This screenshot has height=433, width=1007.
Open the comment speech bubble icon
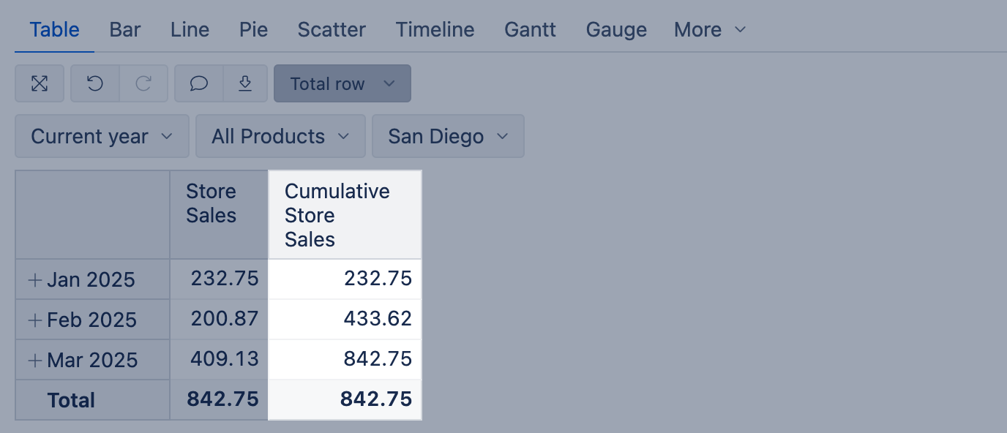[x=199, y=83]
